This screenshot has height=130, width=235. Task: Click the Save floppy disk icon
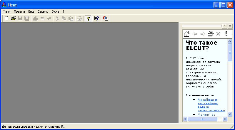coord(20,18)
